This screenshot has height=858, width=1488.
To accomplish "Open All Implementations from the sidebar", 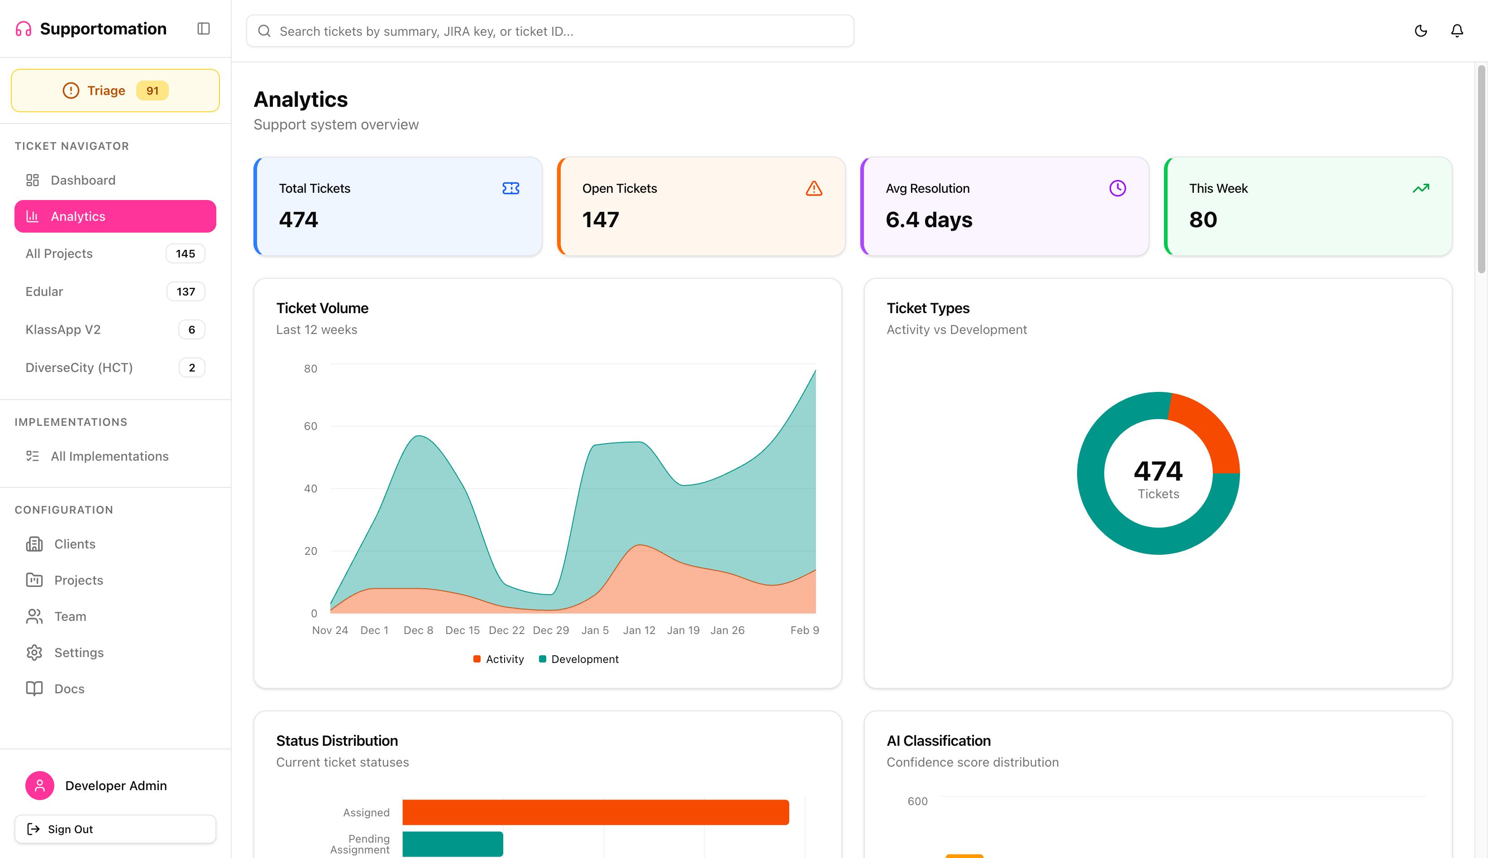I will (x=110, y=456).
